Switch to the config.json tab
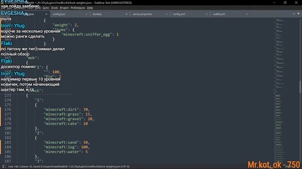302x169 pixels. (x=59, y=14)
